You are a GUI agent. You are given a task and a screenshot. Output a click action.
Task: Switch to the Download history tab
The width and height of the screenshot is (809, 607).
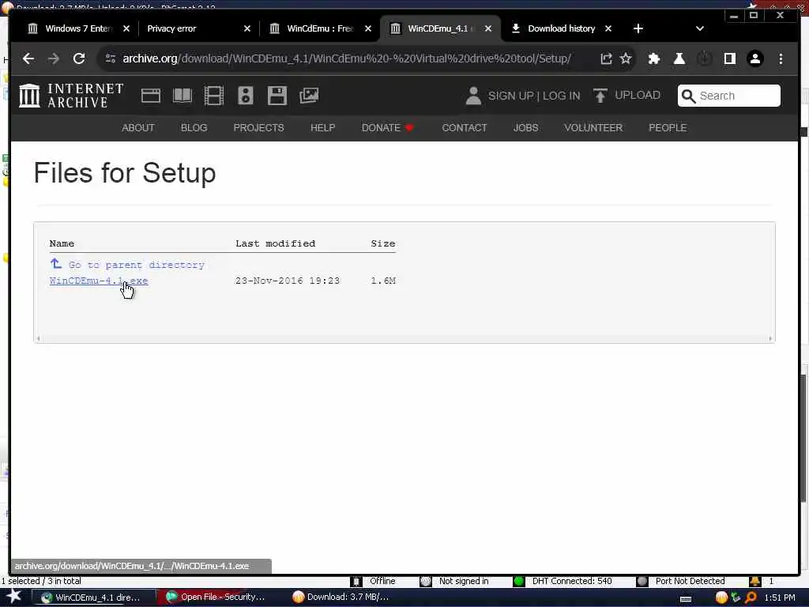[x=562, y=28]
